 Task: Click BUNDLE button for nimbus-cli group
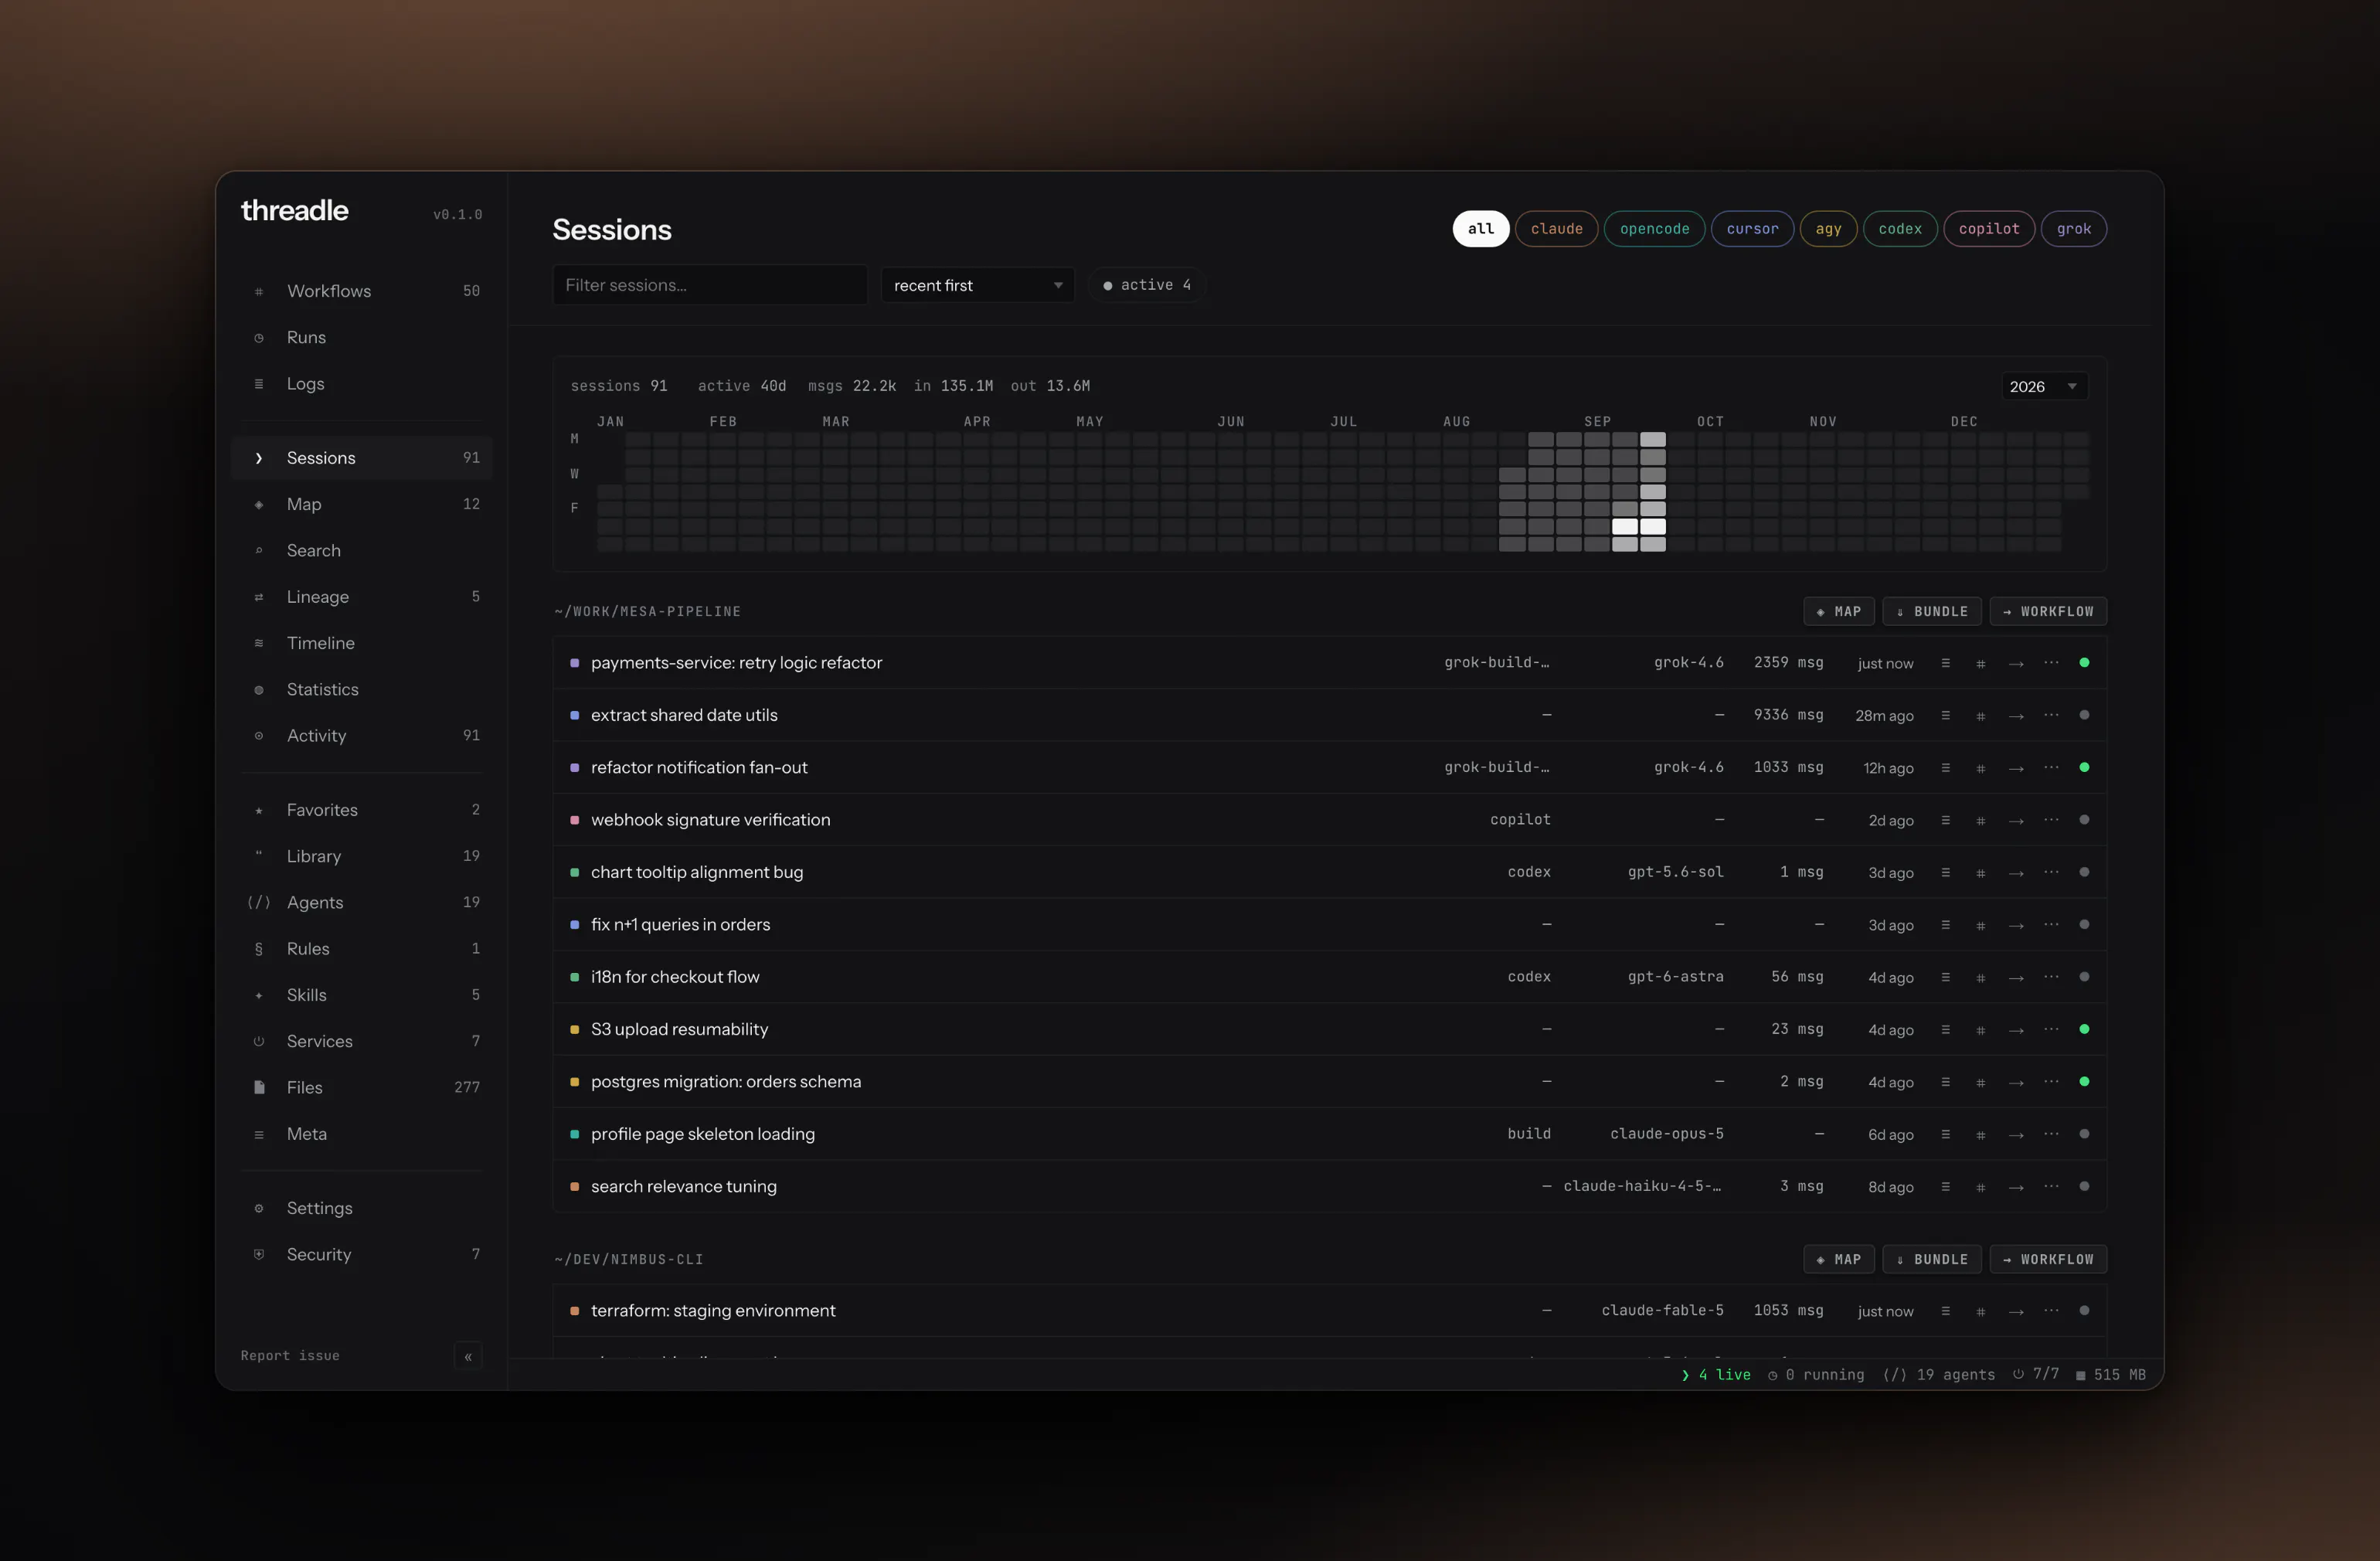point(1932,1259)
